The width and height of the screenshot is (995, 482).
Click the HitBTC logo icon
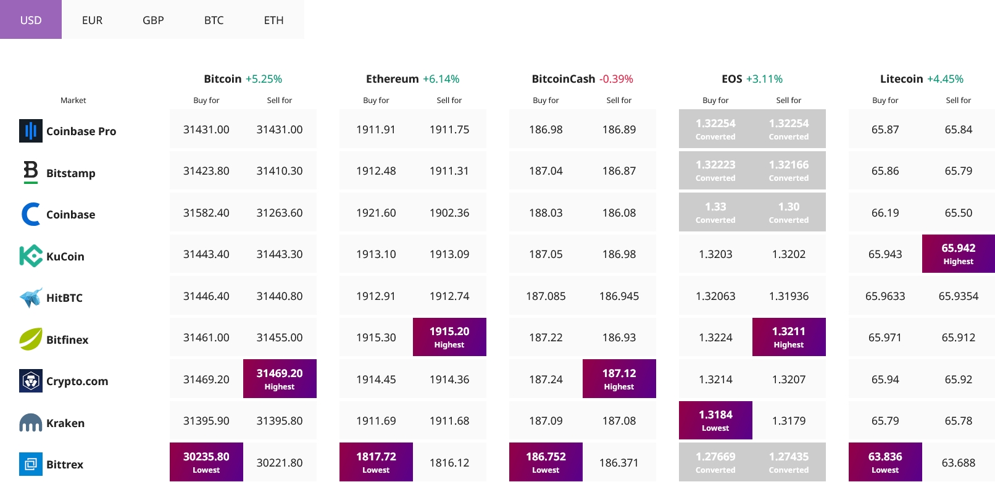point(31,297)
